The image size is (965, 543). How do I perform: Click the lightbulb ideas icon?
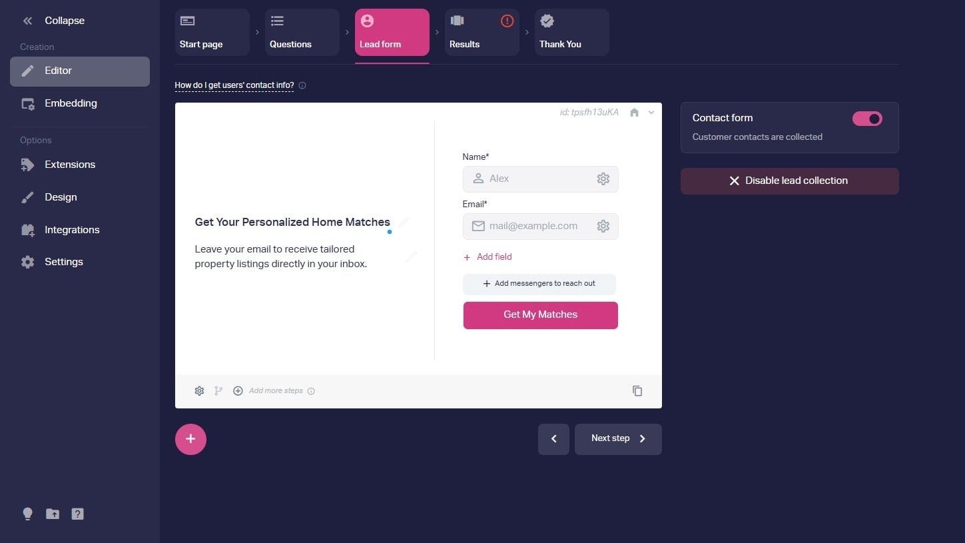pos(27,514)
